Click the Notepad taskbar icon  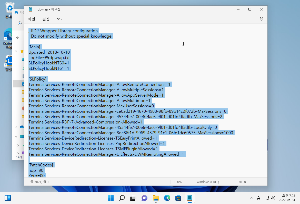189,198
